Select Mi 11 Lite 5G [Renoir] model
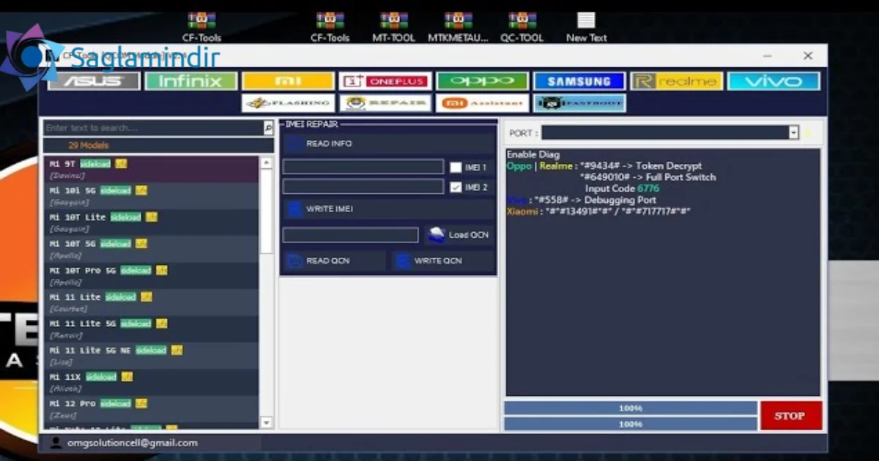 pyautogui.click(x=151, y=329)
